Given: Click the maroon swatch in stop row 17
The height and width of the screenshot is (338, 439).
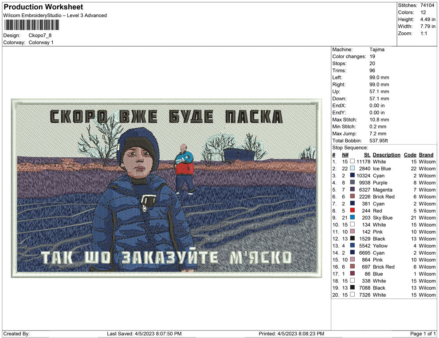Looking at the screenshot, I should click(x=353, y=273).
